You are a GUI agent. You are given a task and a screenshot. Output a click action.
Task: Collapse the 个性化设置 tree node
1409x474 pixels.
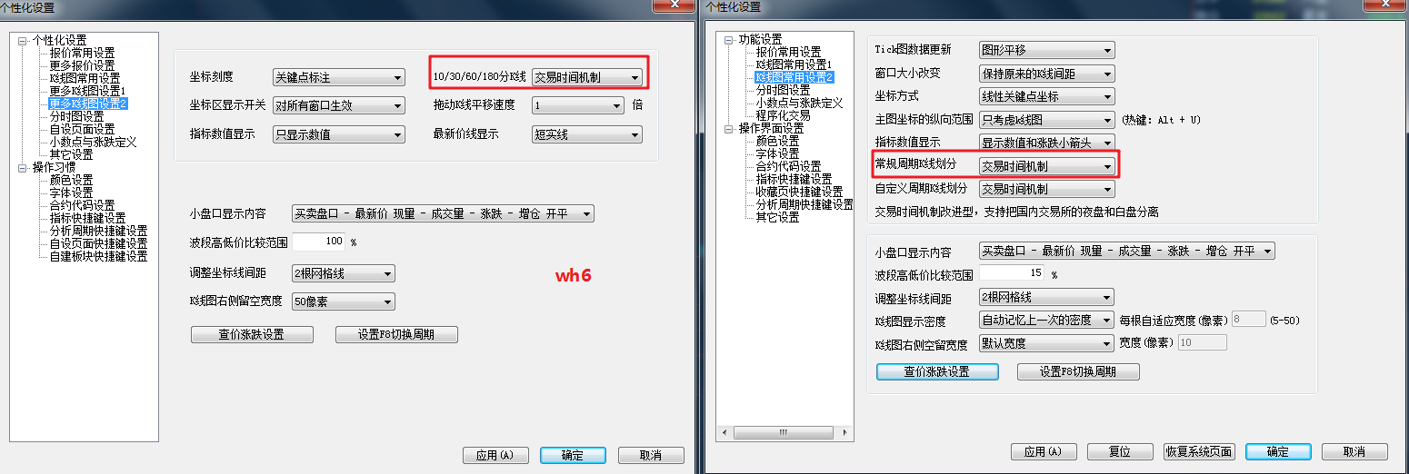click(23, 40)
